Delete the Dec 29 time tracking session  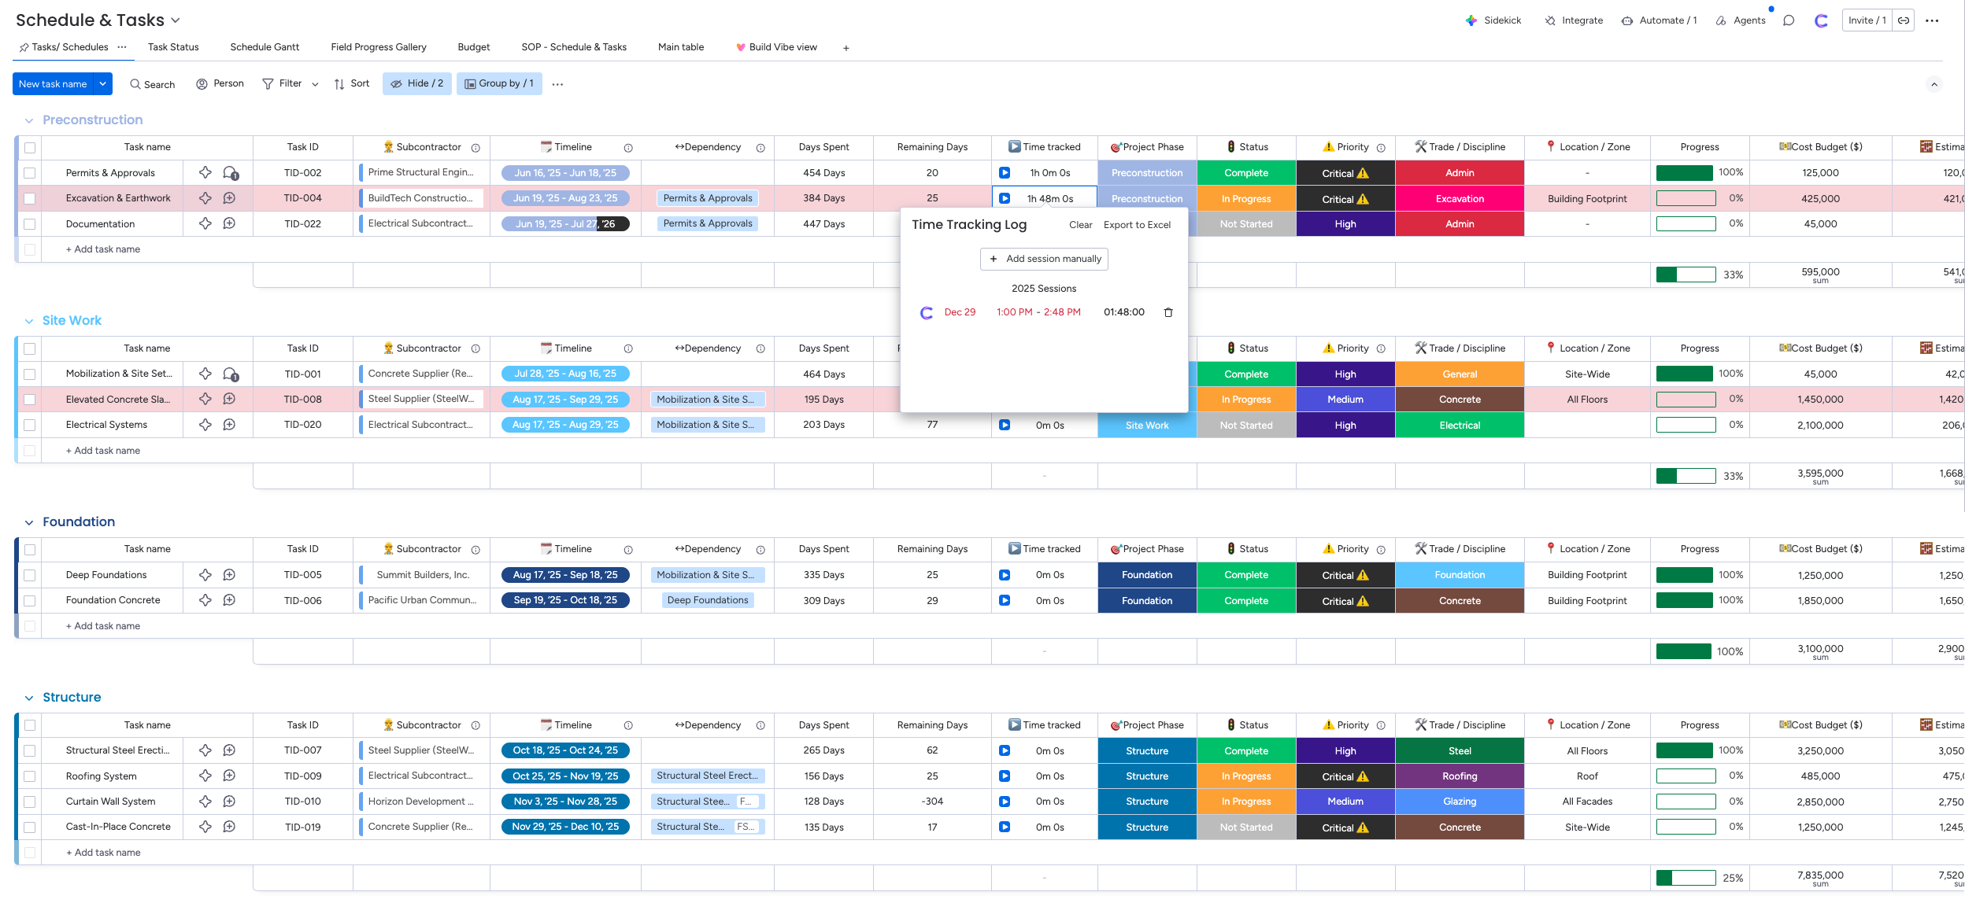[x=1168, y=312]
